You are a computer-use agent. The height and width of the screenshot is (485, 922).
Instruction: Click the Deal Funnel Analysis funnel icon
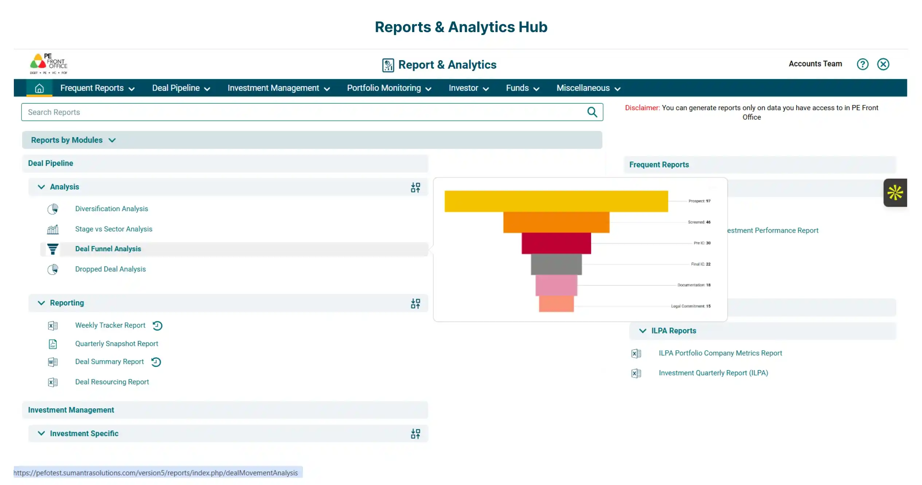(x=53, y=249)
